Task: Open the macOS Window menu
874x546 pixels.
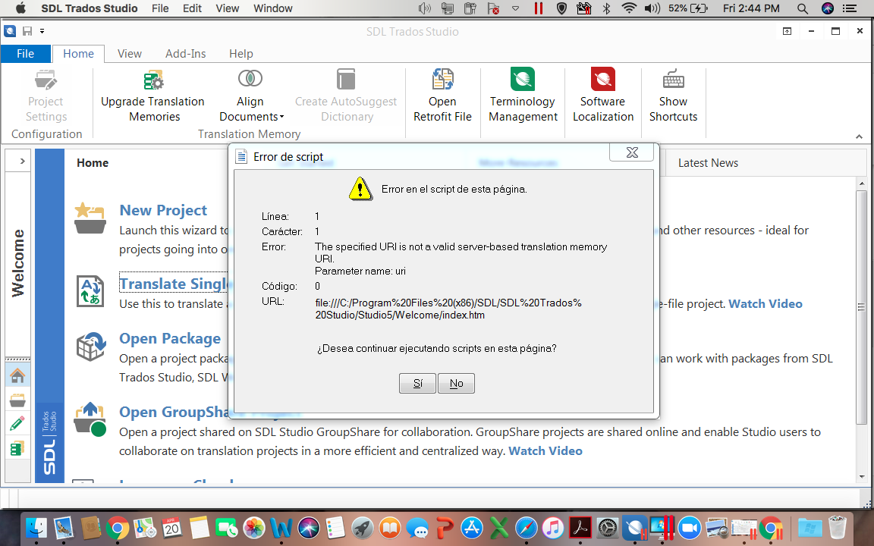Action: point(273,8)
